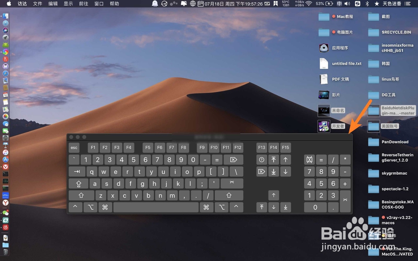The height and width of the screenshot is (261, 418).
Task: Open WeChat in the Dock
Action: 5,213
